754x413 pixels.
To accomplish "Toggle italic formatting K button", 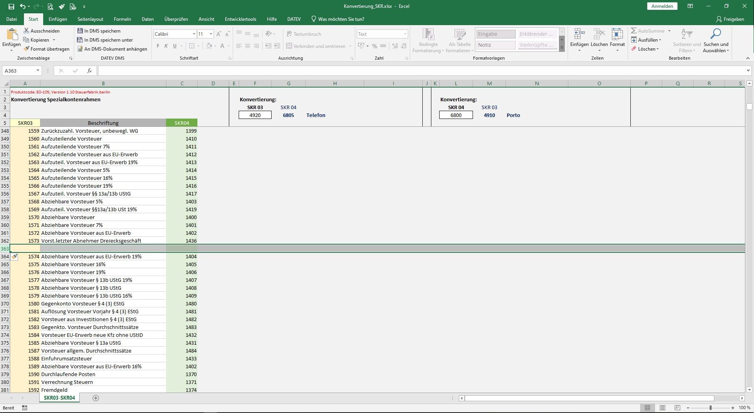I will point(166,46).
